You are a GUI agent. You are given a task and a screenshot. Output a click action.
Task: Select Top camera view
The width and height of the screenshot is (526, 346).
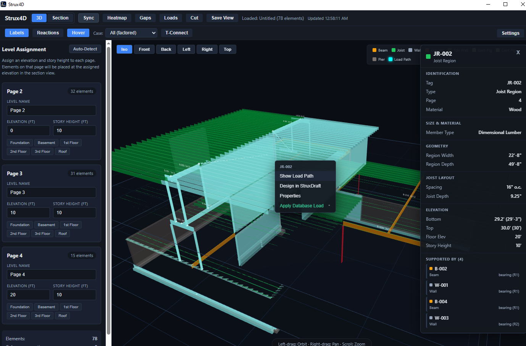click(x=228, y=49)
